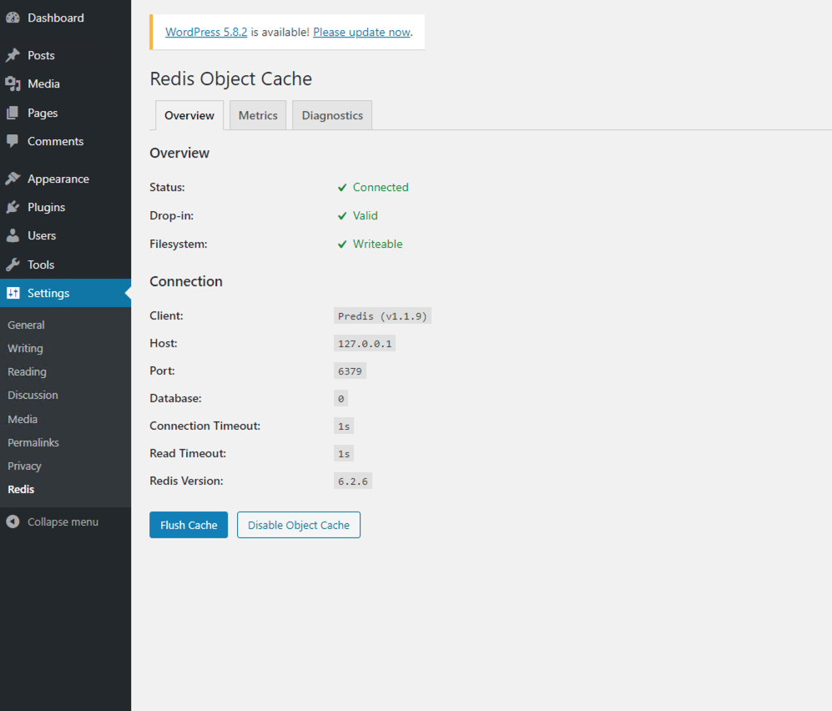Click the Settings sliders icon

point(13,293)
